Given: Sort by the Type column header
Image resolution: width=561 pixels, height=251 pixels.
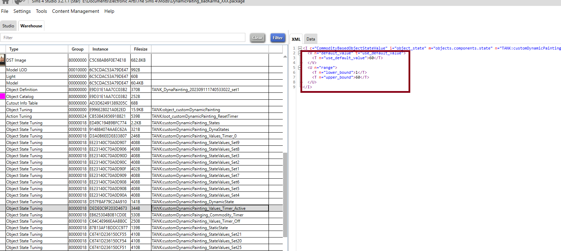Looking at the screenshot, I should coord(37,49).
